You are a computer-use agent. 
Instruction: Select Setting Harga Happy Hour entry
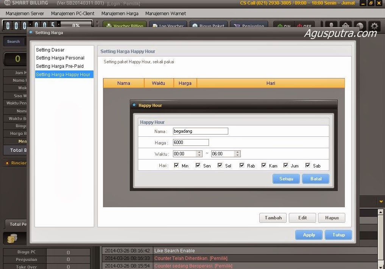coord(64,74)
